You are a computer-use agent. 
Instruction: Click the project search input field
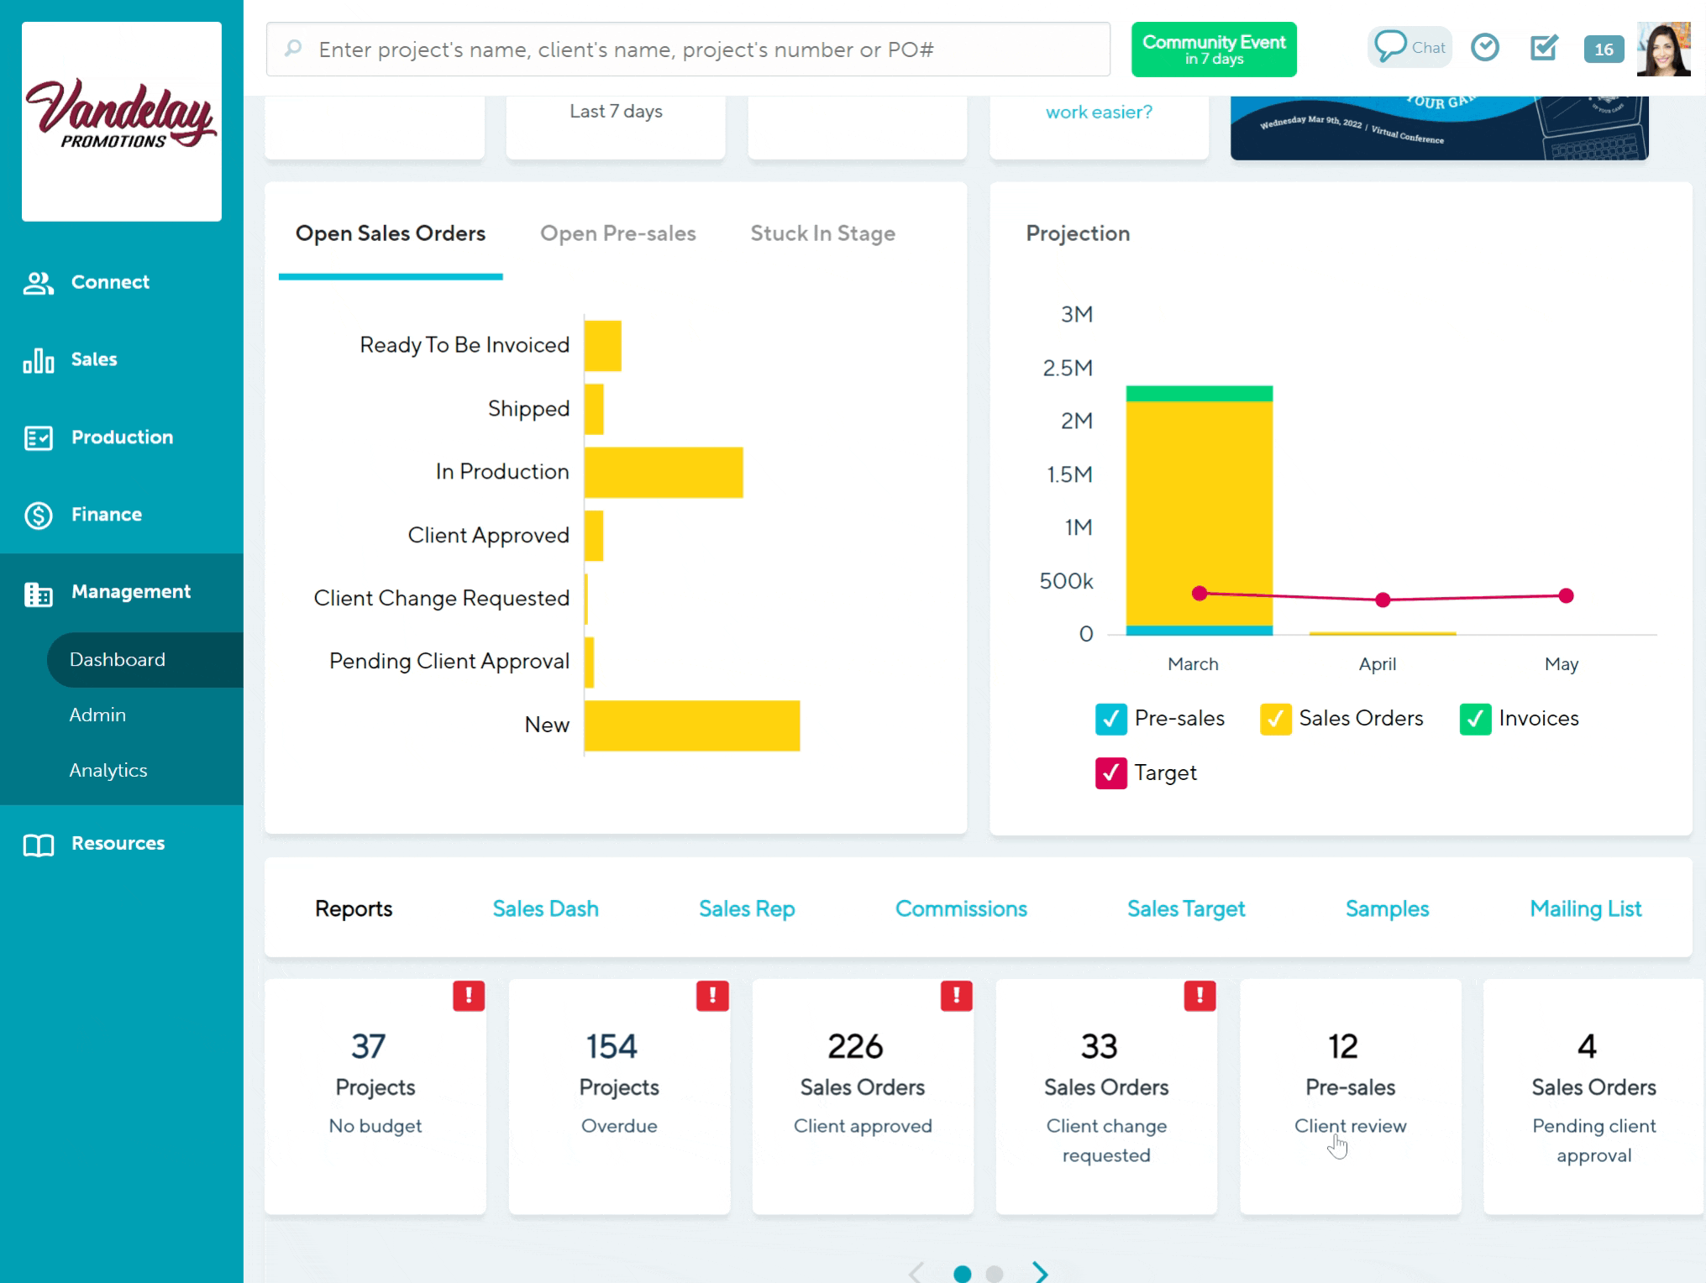tap(688, 50)
